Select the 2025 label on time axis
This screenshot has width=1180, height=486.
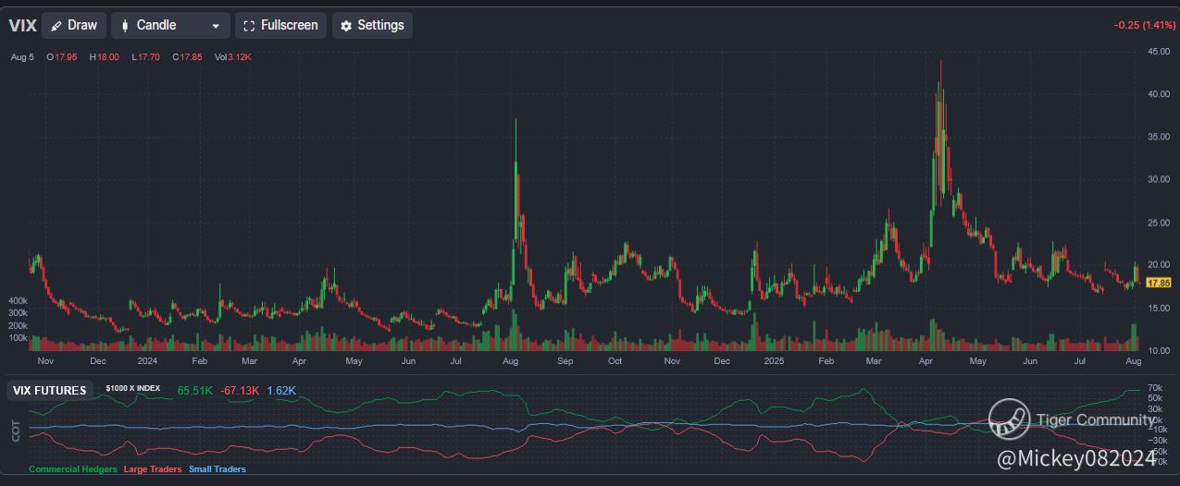click(774, 362)
